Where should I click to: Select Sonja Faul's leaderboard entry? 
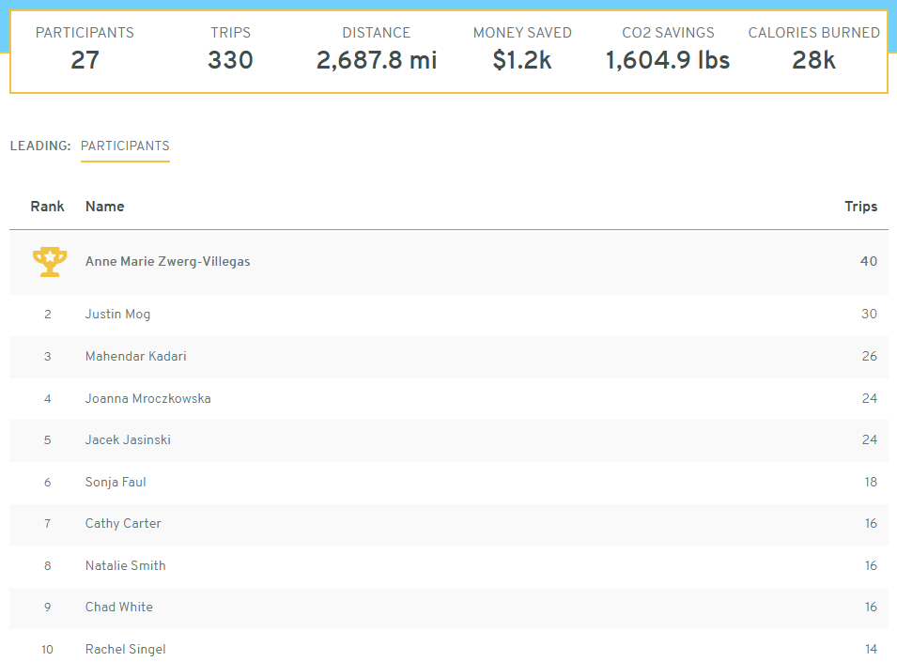tap(116, 483)
